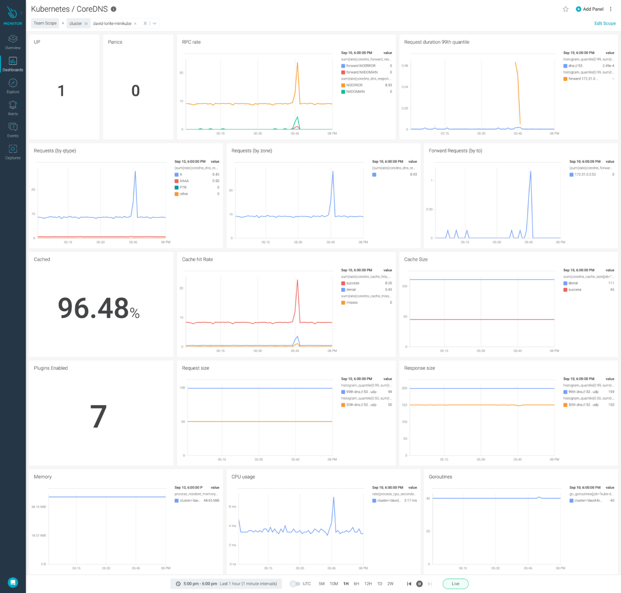Open the Explore section in sidebar
This screenshot has height=593, width=621.
tap(13, 86)
